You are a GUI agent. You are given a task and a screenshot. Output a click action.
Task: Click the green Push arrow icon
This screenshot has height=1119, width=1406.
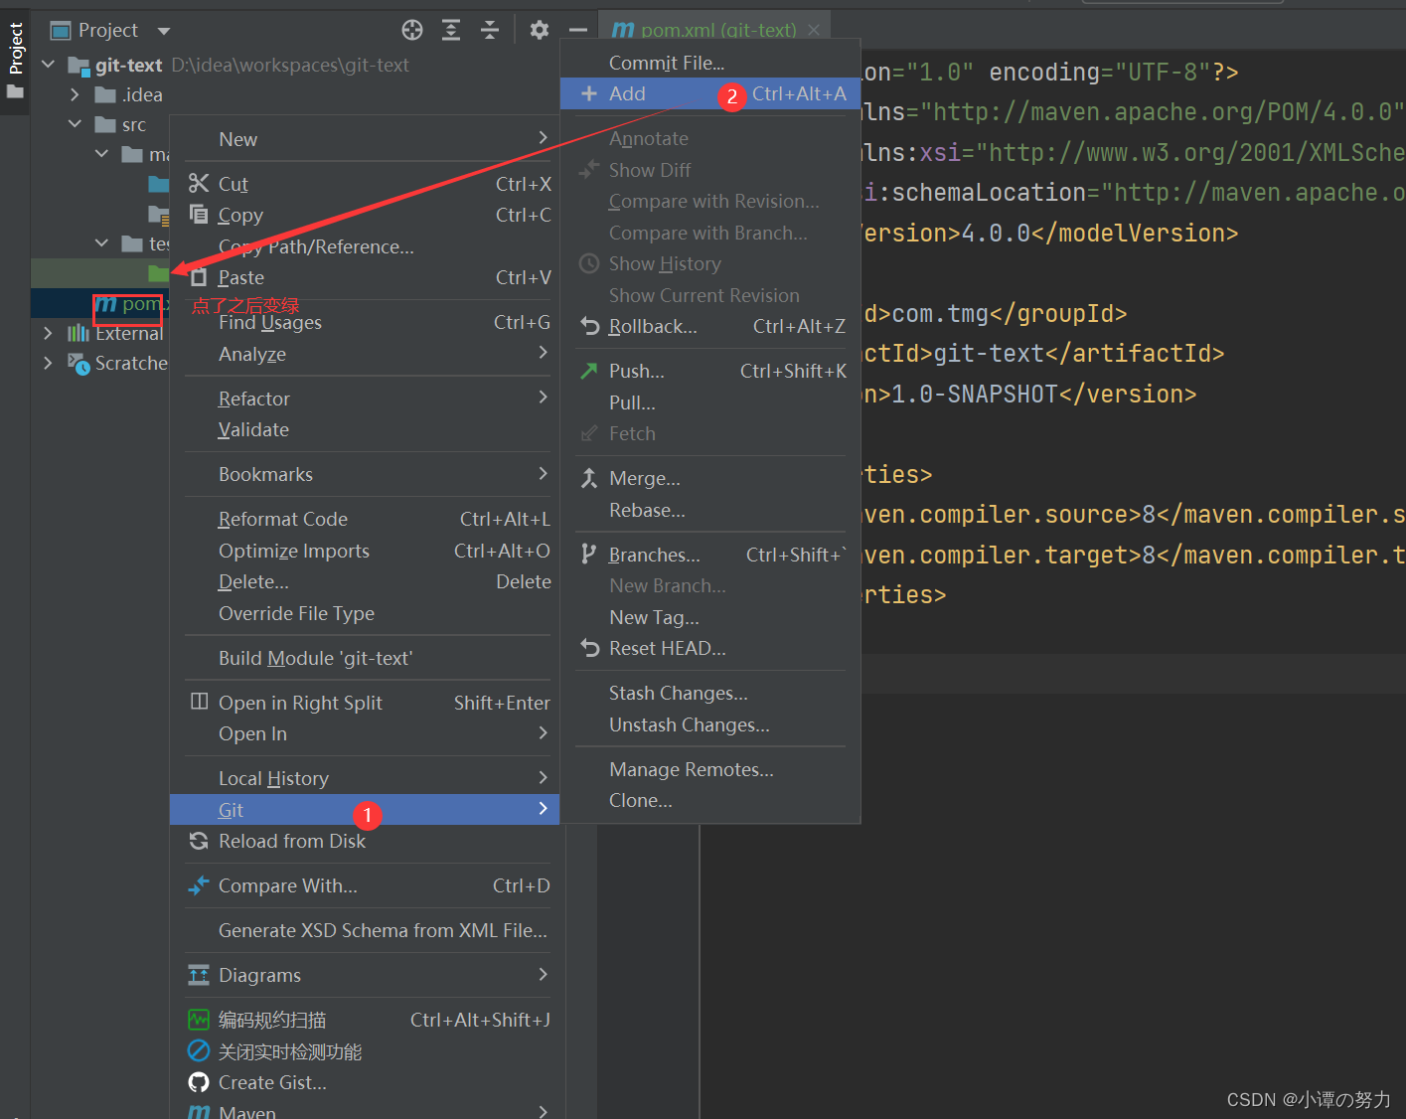[589, 371]
